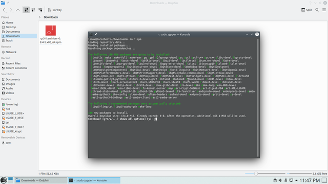Expand breadcrumb arrow before Downloads
The width and height of the screenshot is (328, 184).
click(x=40, y=17)
